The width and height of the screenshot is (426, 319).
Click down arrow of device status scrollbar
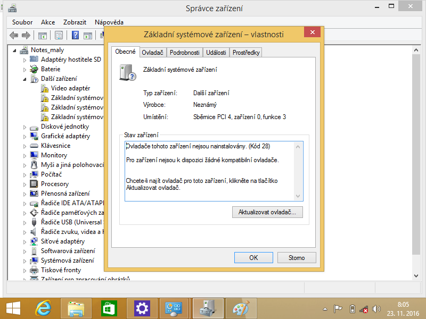pos(298,197)
